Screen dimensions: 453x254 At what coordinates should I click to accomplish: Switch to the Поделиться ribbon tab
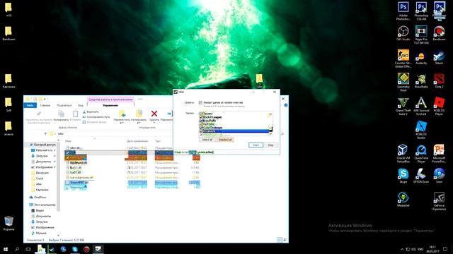[64, 105]
